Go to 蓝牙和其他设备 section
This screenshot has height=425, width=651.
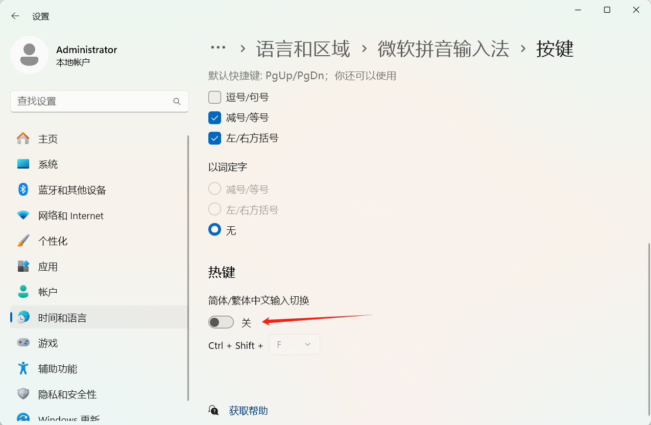tap(99, 190)
